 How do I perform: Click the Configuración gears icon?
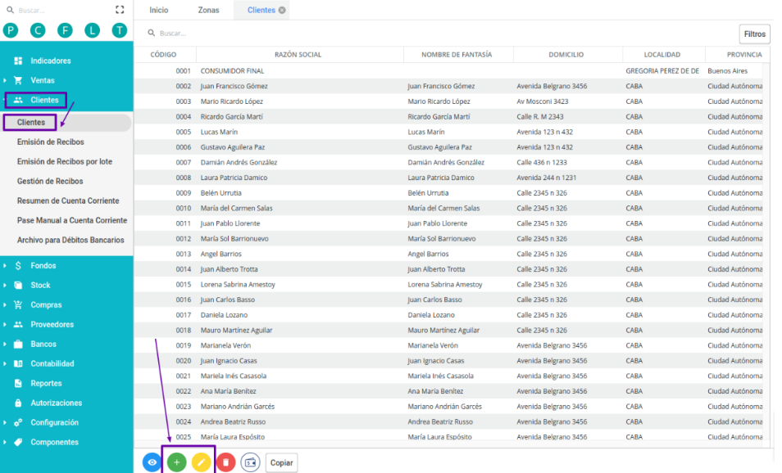coord(19,422)
